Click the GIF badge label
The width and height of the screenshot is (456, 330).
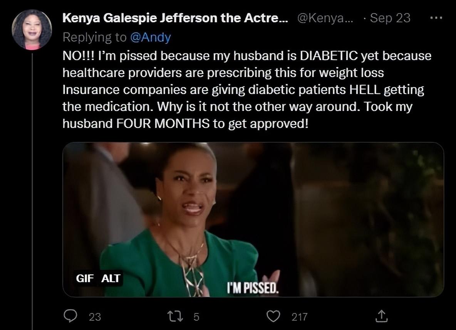pos(85,278)
